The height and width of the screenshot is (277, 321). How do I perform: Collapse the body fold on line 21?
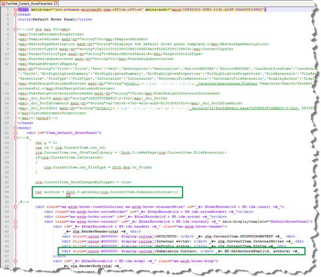pyautogui.click(x=16, y=128)
